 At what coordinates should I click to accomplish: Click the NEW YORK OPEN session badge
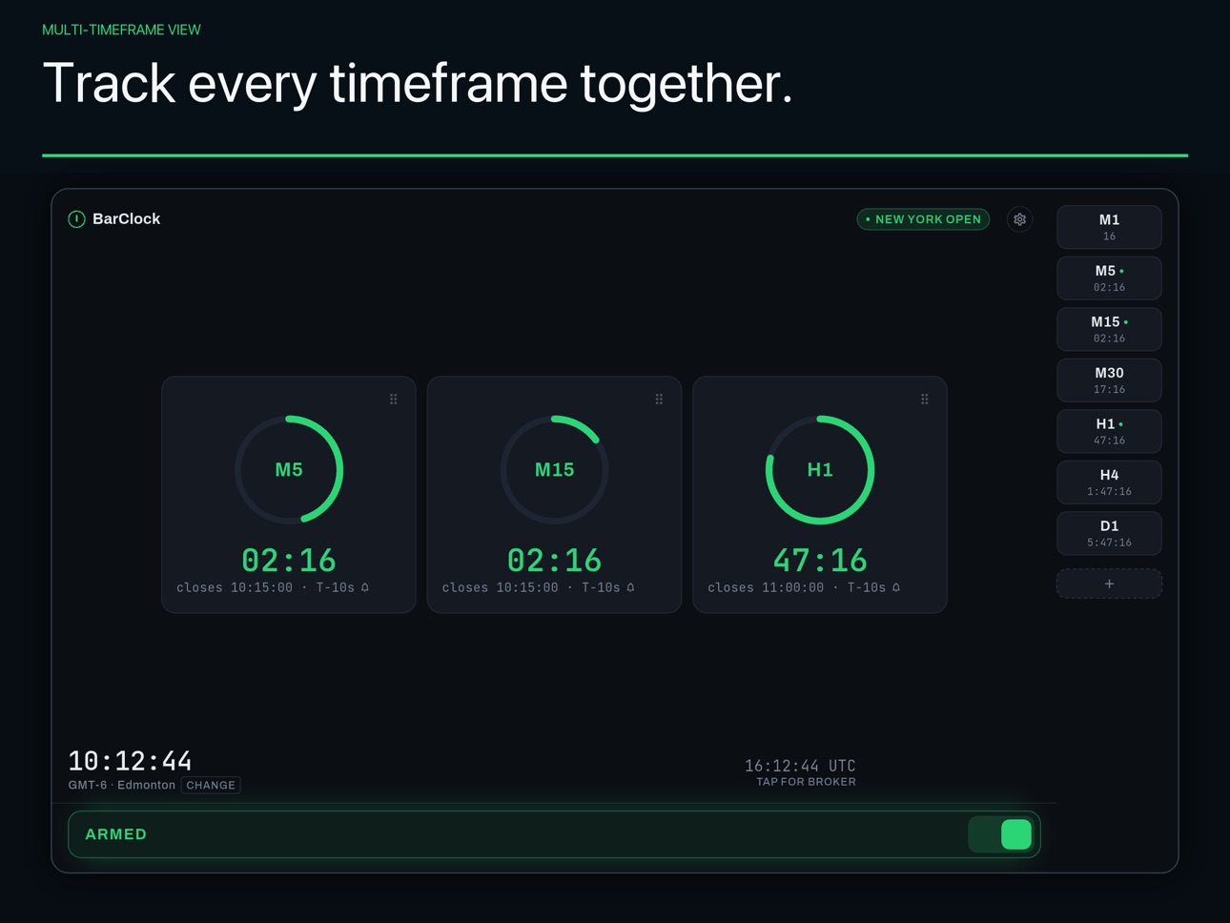923,219
